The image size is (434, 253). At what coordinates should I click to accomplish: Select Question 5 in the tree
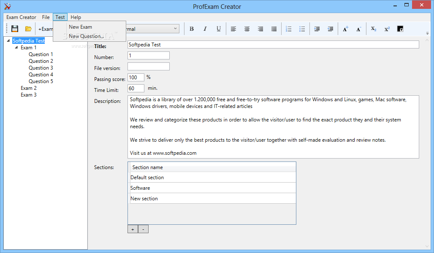point(41,81)
